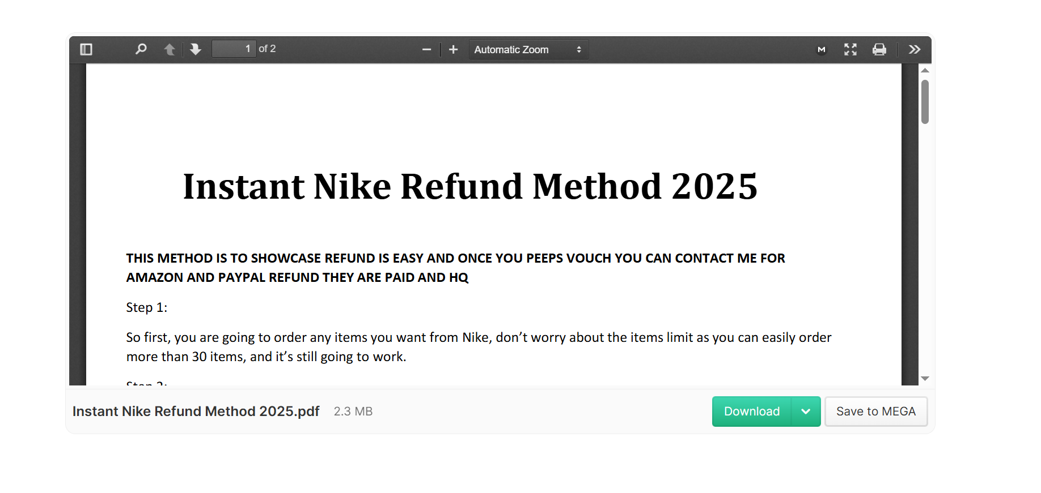The width and height of the screenshot is (1041, 493).
Task: Click Save to MEGA button
Action: point(876,411)
